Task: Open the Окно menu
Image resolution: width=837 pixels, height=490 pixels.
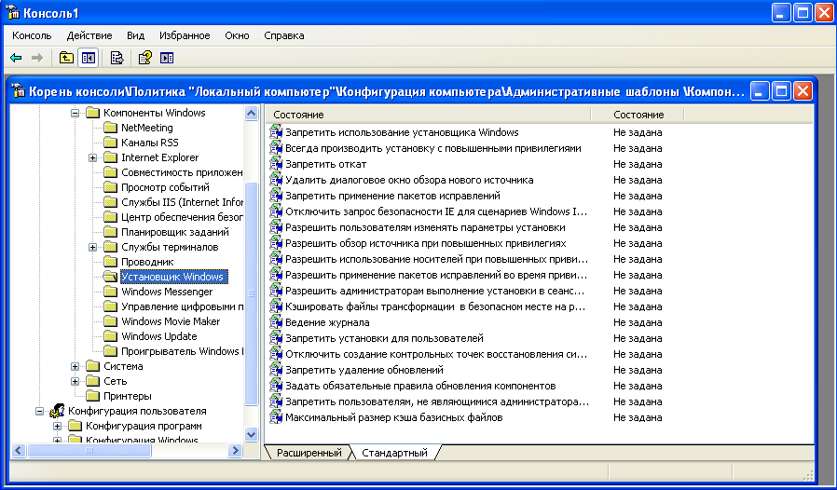Action: (237, 35)
